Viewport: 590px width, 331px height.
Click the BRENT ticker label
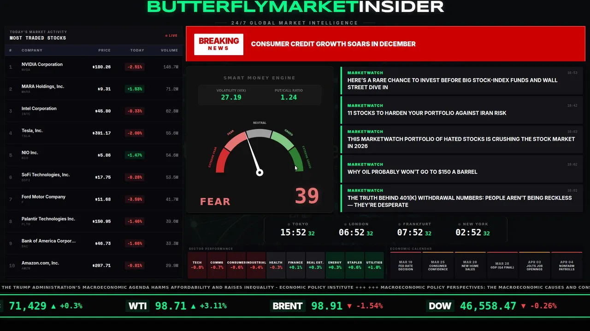[x=288, y=306]
